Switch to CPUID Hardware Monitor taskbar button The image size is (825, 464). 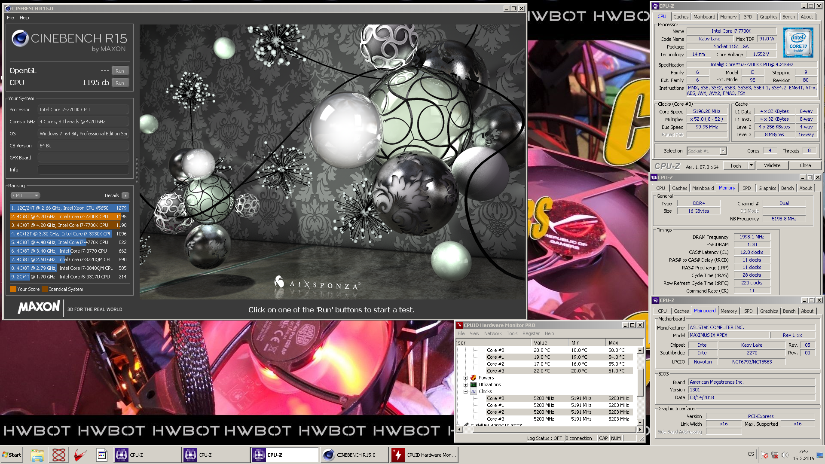tap(424, 455)
